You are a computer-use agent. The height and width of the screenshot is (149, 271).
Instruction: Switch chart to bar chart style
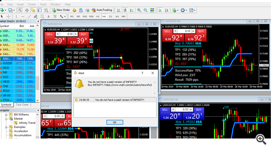(x=119, y=10)
